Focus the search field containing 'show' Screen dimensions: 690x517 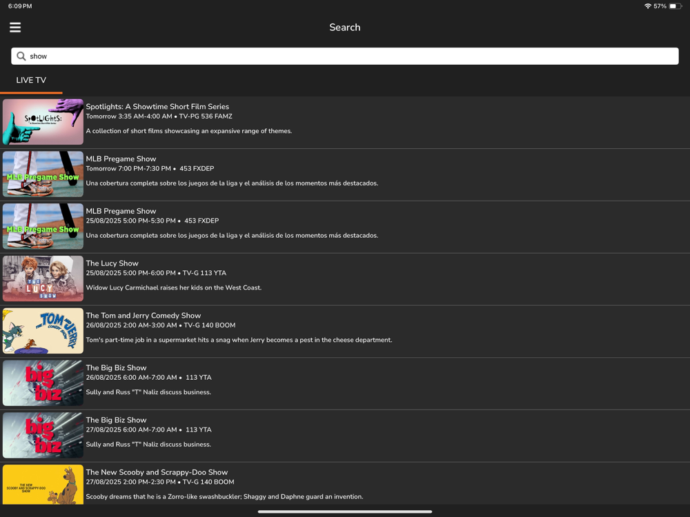pyautogui.click(x=344, y=57)
